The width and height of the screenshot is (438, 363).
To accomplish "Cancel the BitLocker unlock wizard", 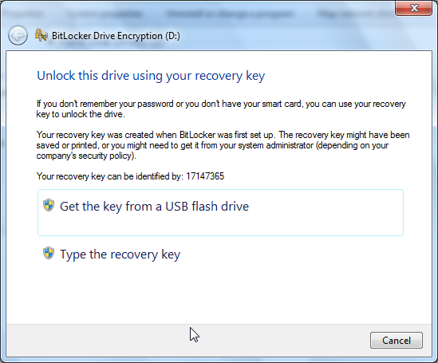I will tap(397, 341).
